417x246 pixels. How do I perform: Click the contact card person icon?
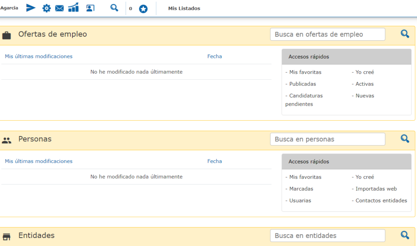point(90,8)
